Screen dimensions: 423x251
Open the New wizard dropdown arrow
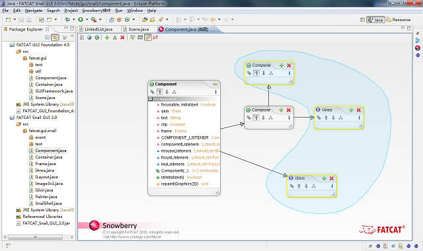click(15, 19)
